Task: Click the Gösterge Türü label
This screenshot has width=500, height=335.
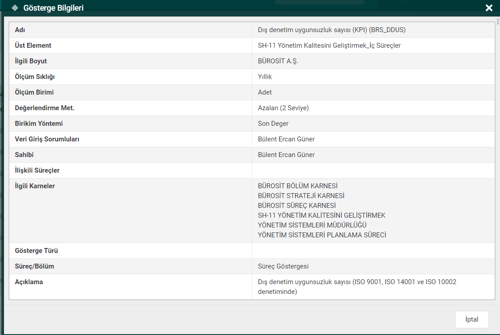Action: tap(37, 251)
